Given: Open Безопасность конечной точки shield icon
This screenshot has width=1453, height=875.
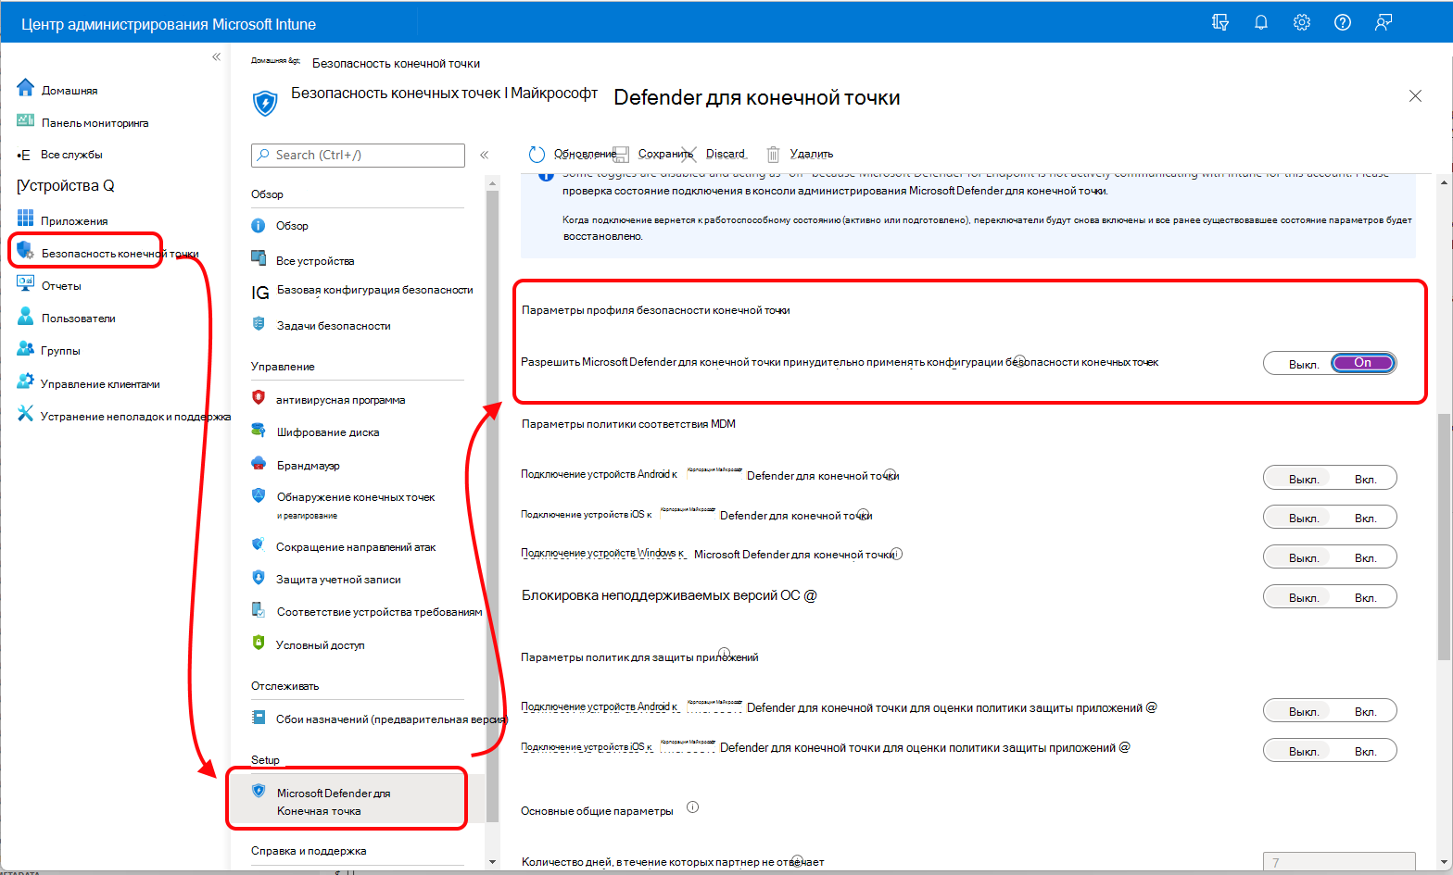Looking at the screenshot, I should [25, 251].
